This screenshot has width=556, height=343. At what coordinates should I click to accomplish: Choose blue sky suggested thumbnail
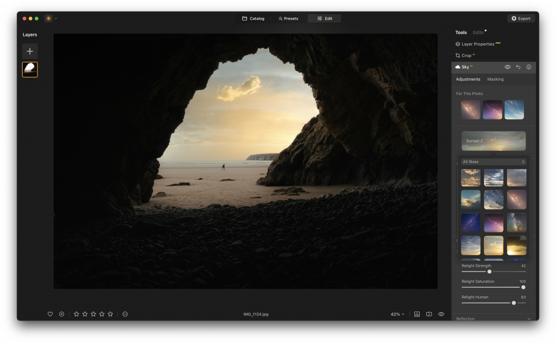coord(514,109)
